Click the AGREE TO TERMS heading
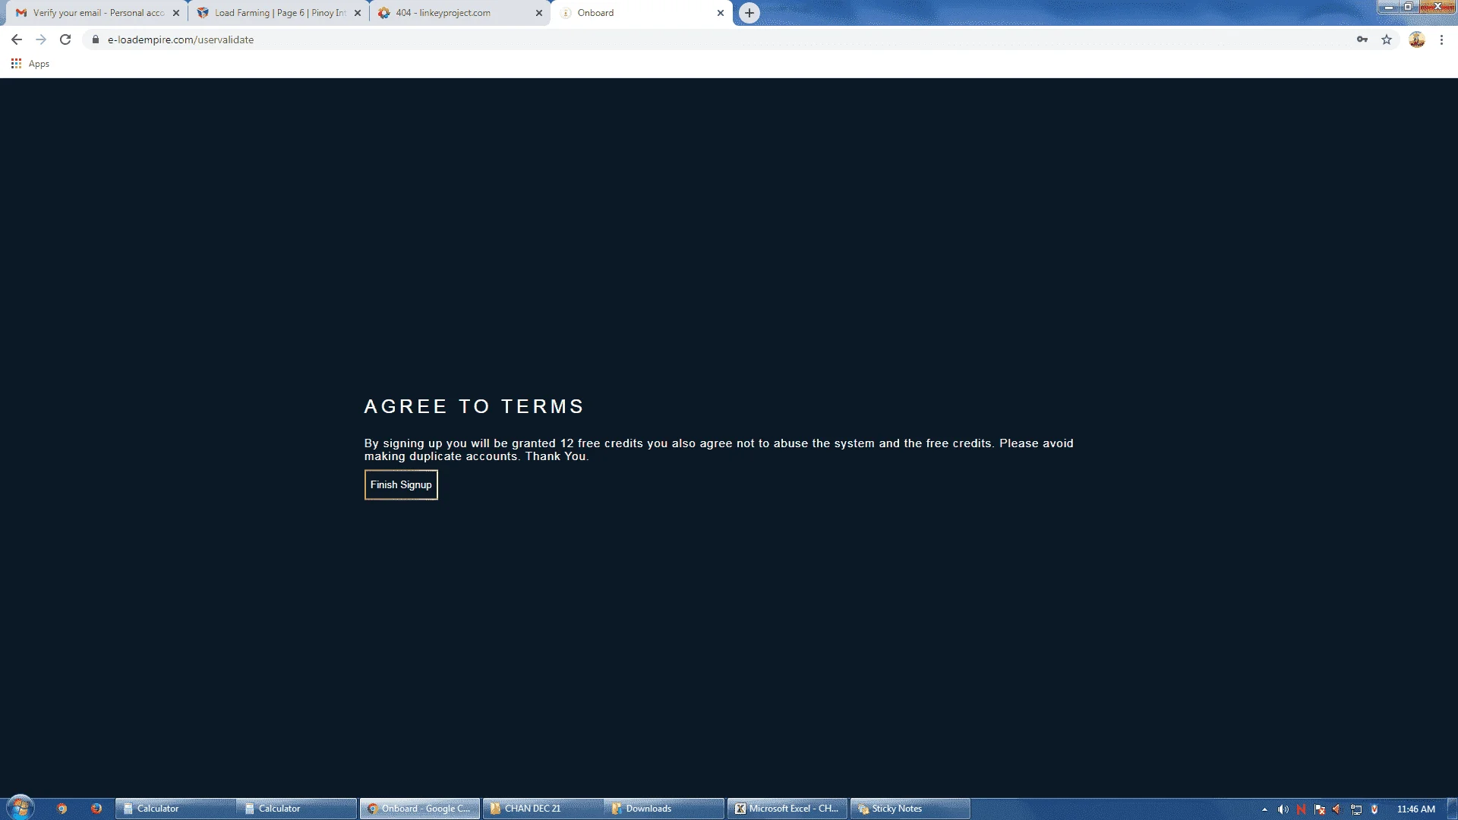Viewport: 1458px width, 820px height. 474,407
